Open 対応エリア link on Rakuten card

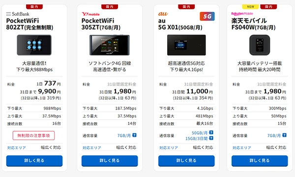[242, 148]
